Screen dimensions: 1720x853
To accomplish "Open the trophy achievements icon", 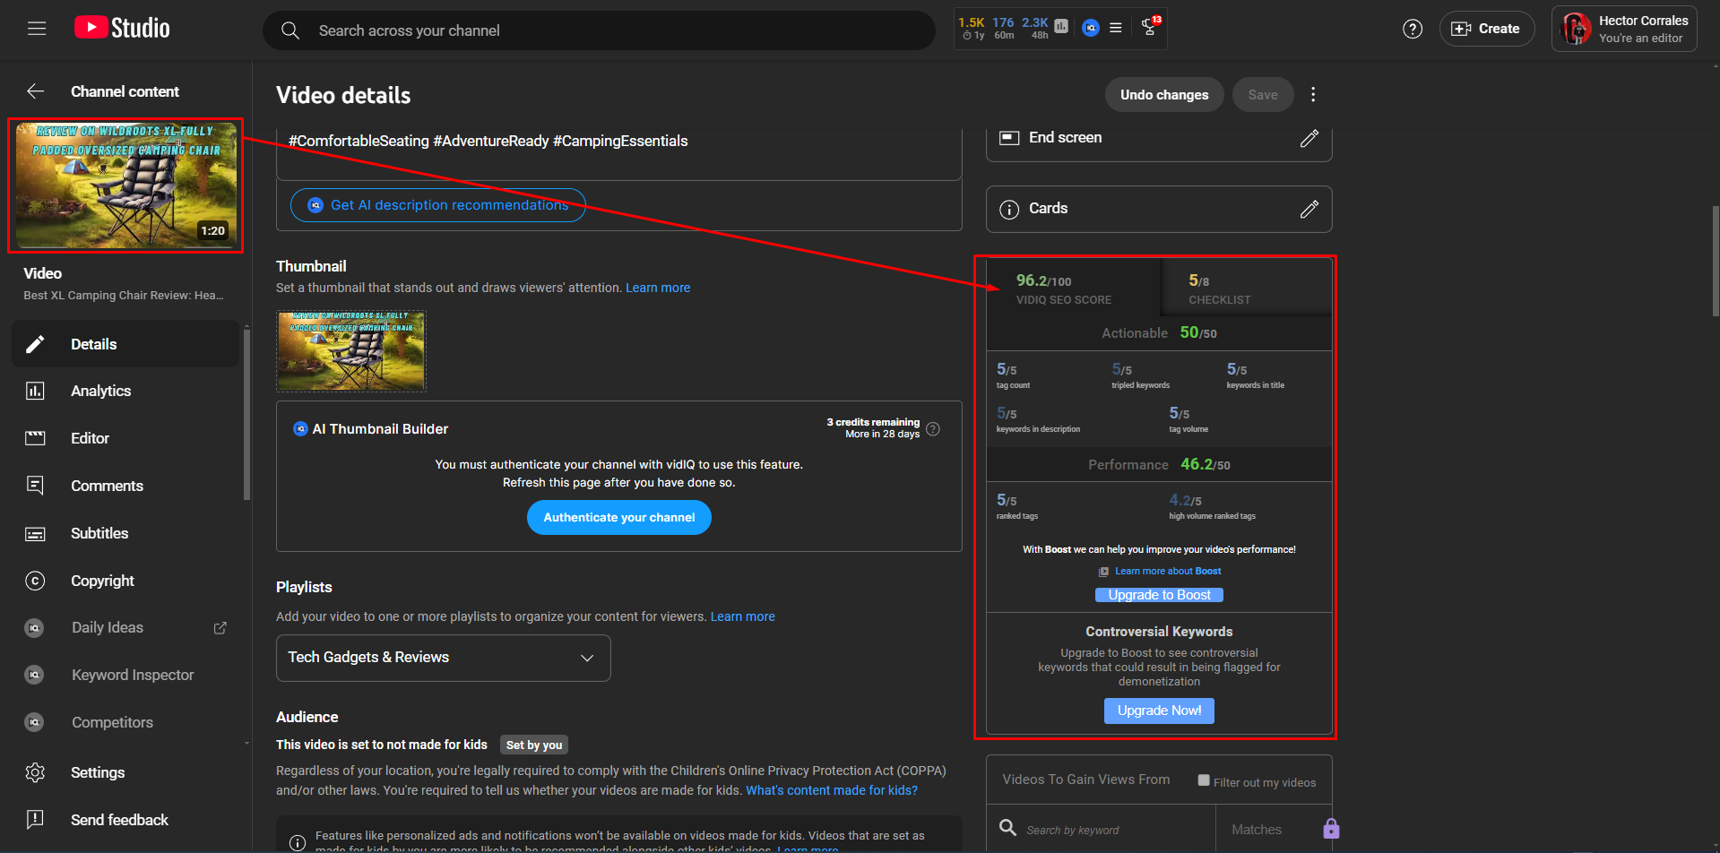I will 1151,27.
